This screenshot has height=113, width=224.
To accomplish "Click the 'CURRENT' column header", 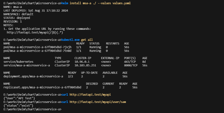I will [x=108, y=84].
